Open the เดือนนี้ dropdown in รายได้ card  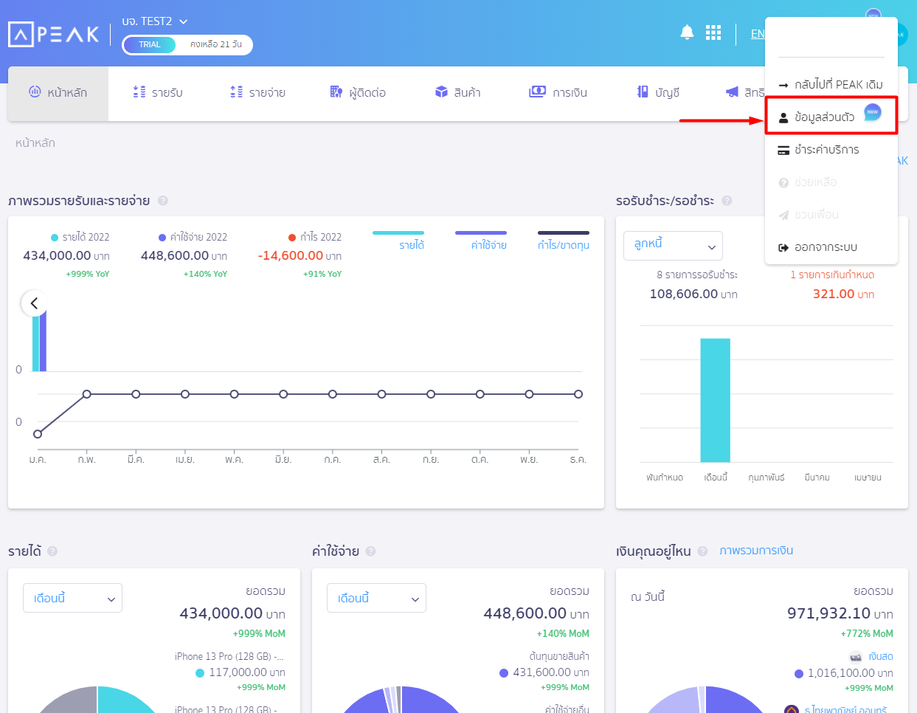coord(72,598)
